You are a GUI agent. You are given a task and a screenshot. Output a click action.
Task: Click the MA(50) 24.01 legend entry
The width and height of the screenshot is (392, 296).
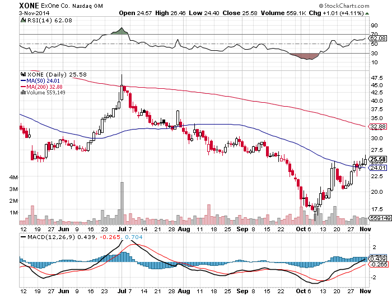pos(40,81)
